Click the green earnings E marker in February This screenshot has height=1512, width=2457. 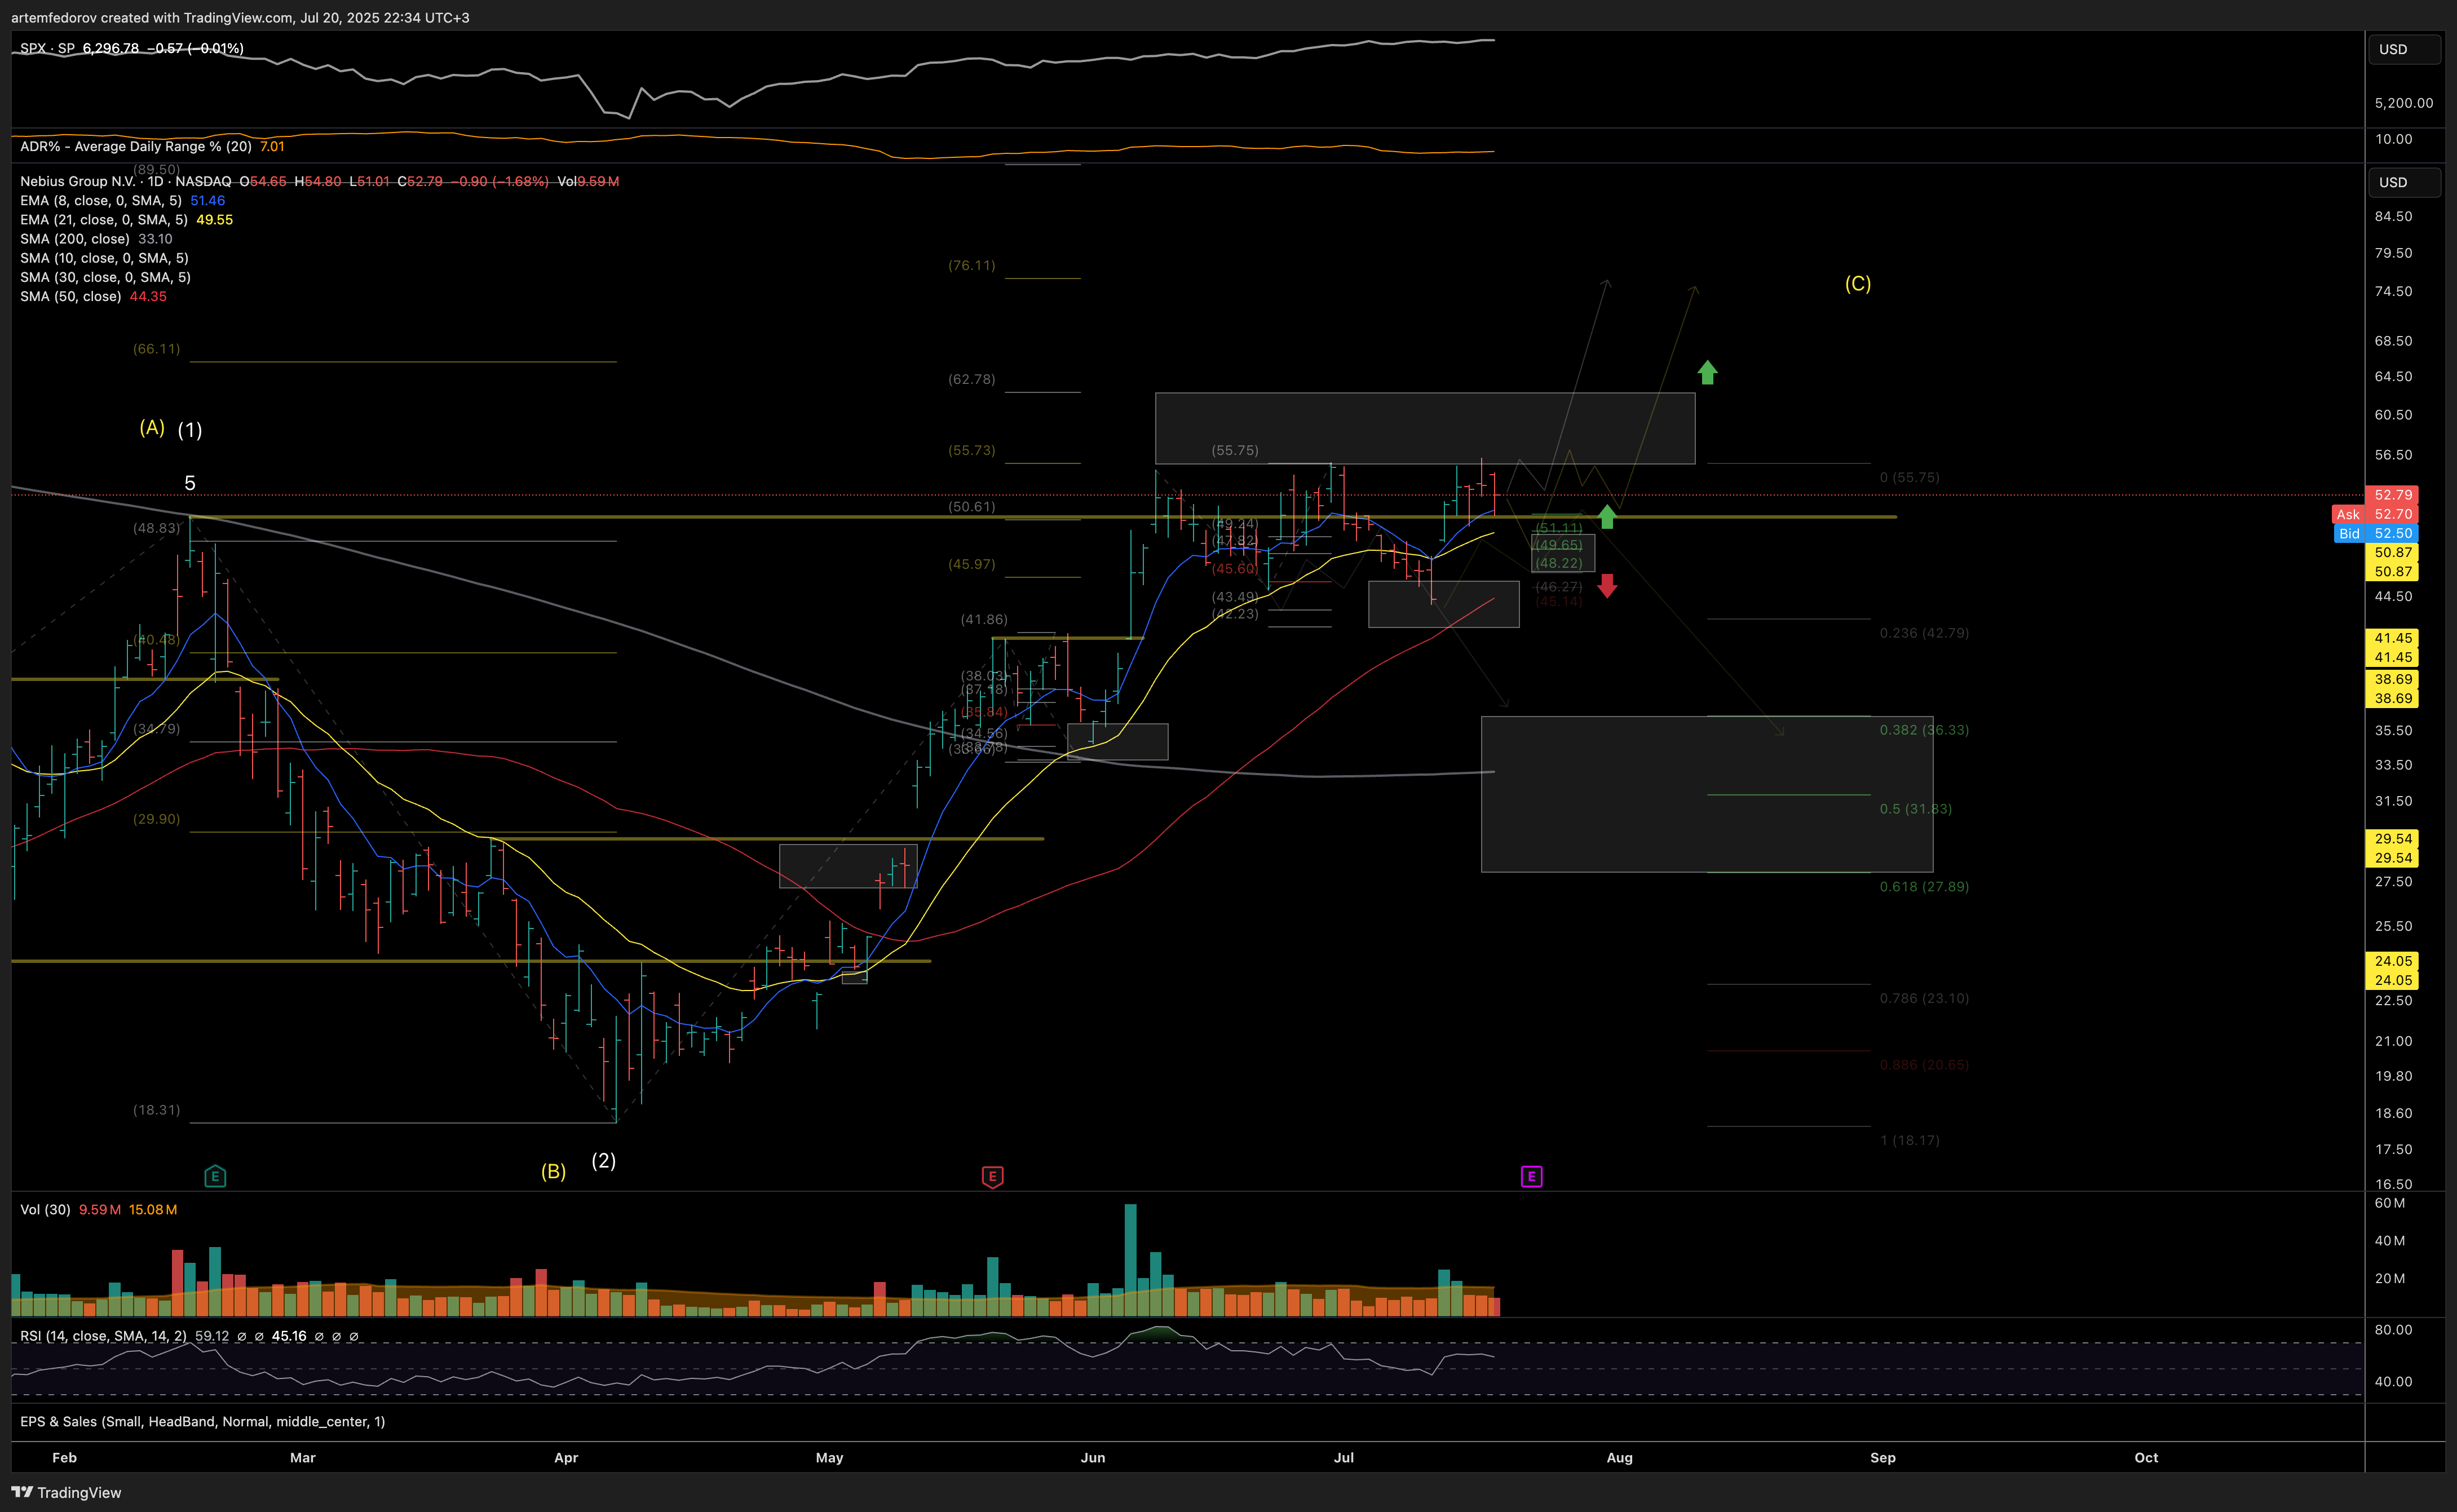point(215,1176)
